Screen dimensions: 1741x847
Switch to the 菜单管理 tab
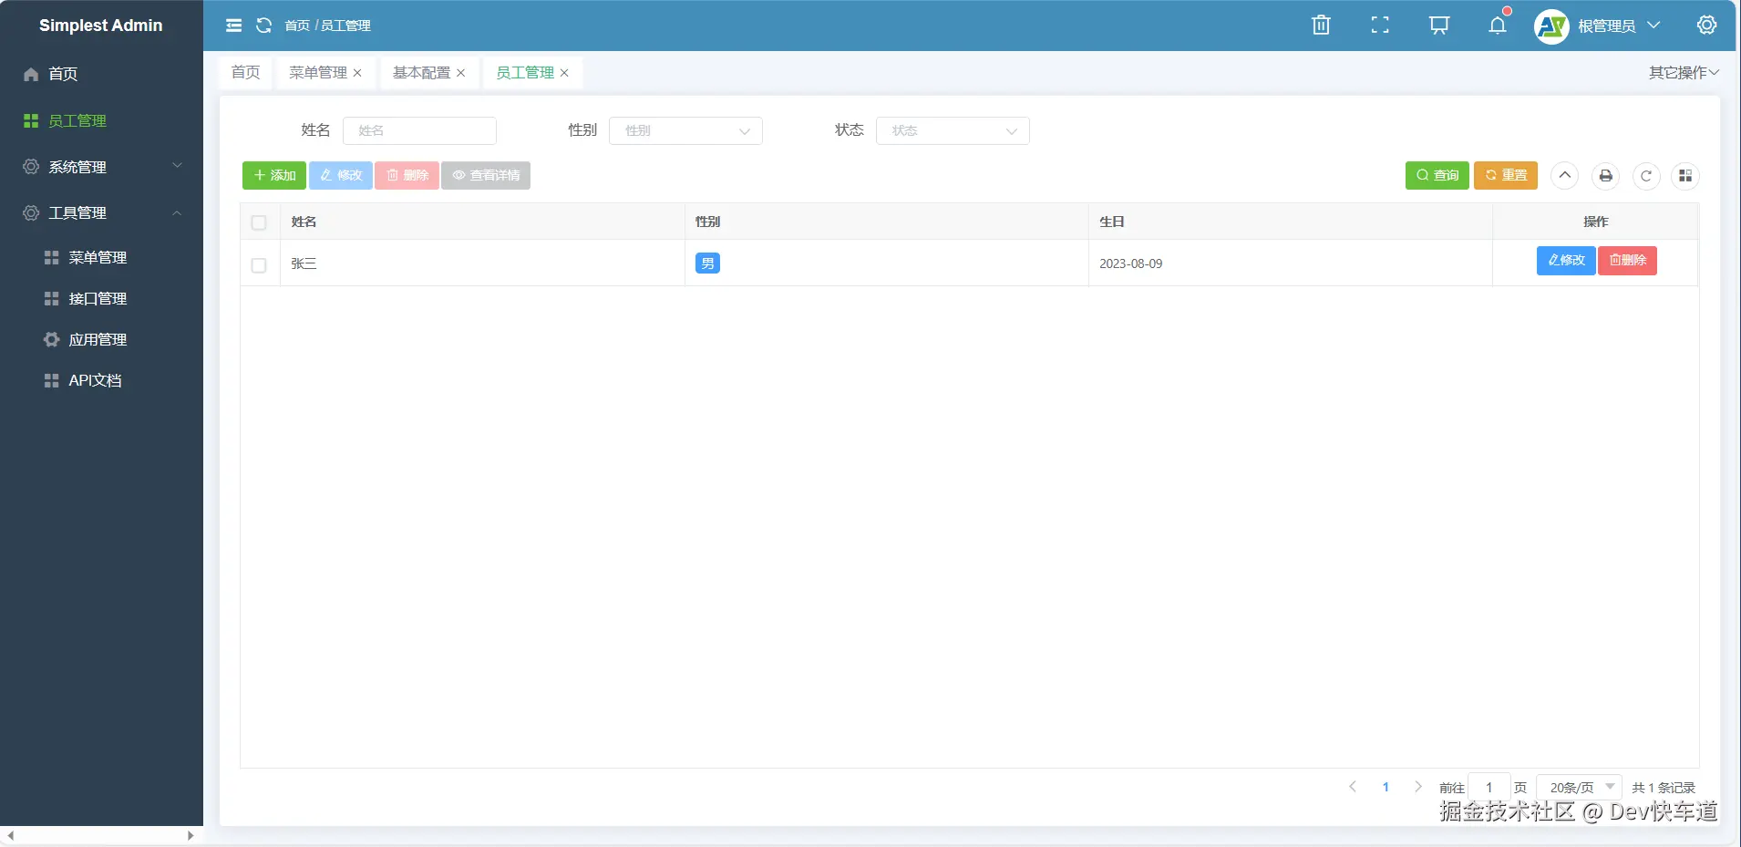(318, 73)
